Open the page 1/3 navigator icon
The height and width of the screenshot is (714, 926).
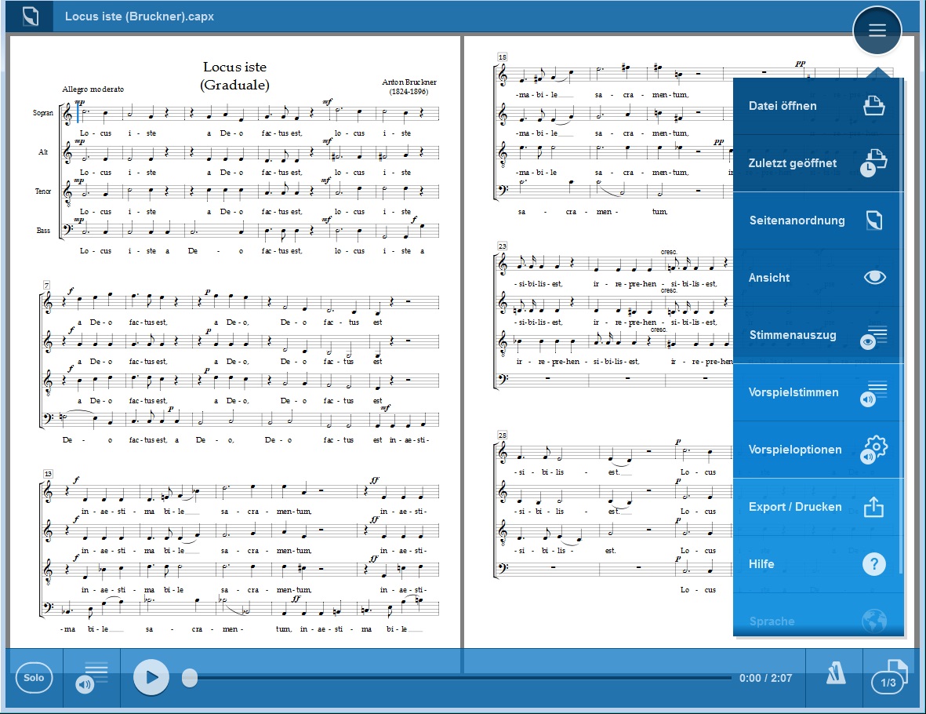click(x=891, y=678)
